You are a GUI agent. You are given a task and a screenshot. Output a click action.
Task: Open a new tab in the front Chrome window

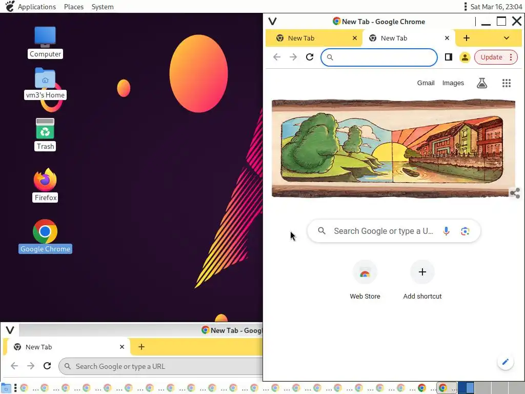pyautogui.click(x=467, y=38)
